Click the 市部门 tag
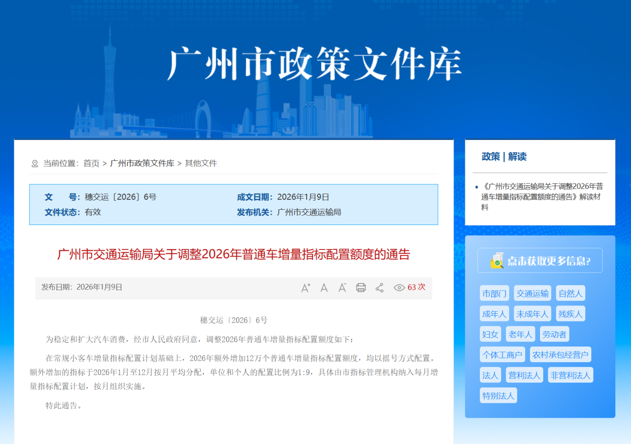This screenshot has height=444, width=631. click(494, 293)
